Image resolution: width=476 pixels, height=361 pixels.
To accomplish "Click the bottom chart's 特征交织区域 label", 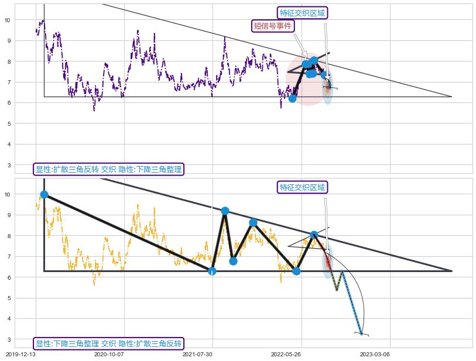I will click(x=302, y=187).
